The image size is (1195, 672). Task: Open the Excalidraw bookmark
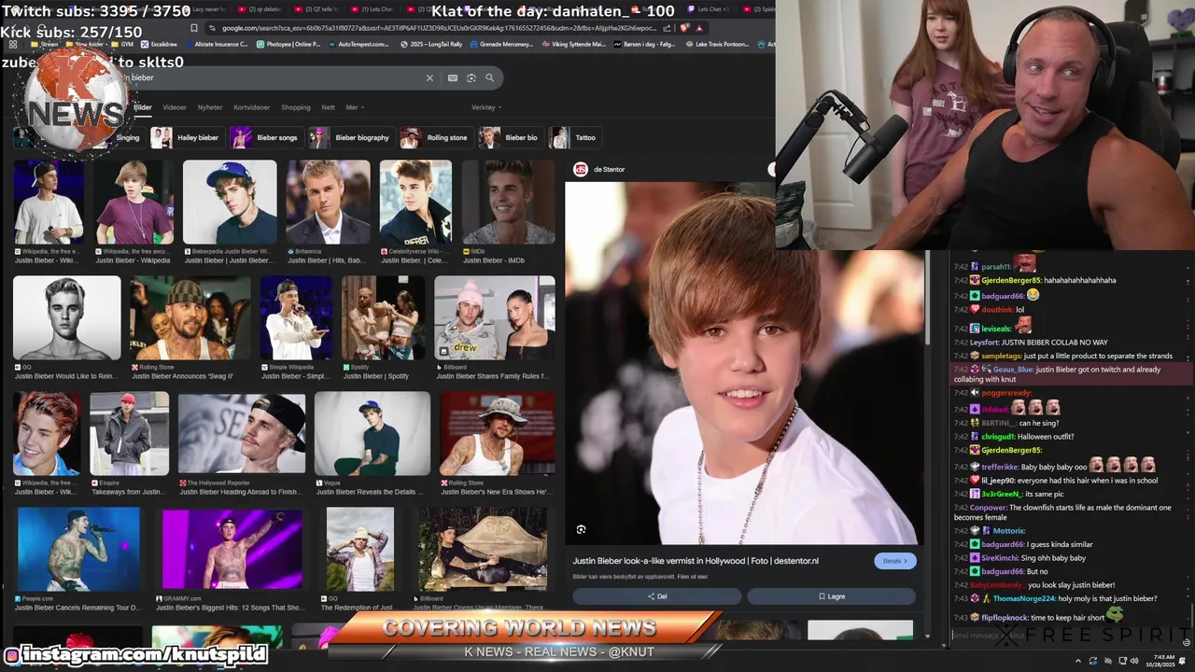tap(159, 44)
